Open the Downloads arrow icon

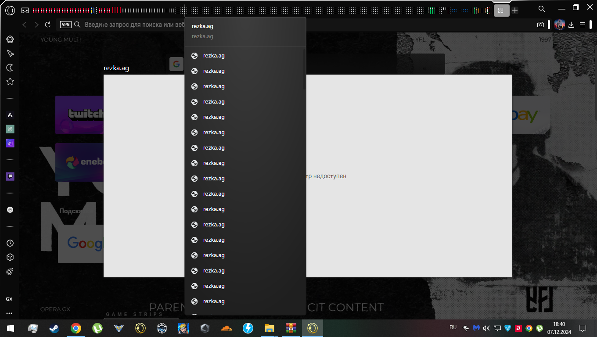(571, 25)
